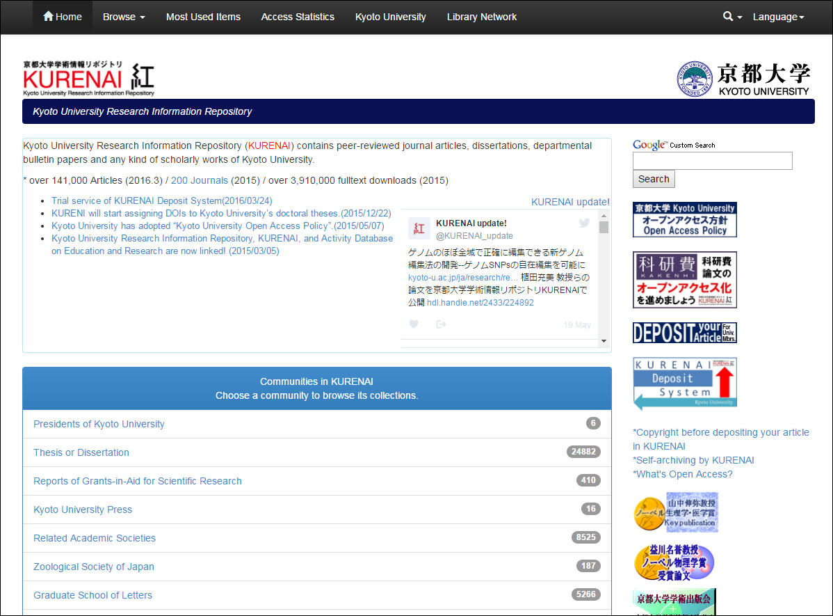The image size is (833, 616).
Task: Click the 24882 count badge
Action: [x=583, y=452]
